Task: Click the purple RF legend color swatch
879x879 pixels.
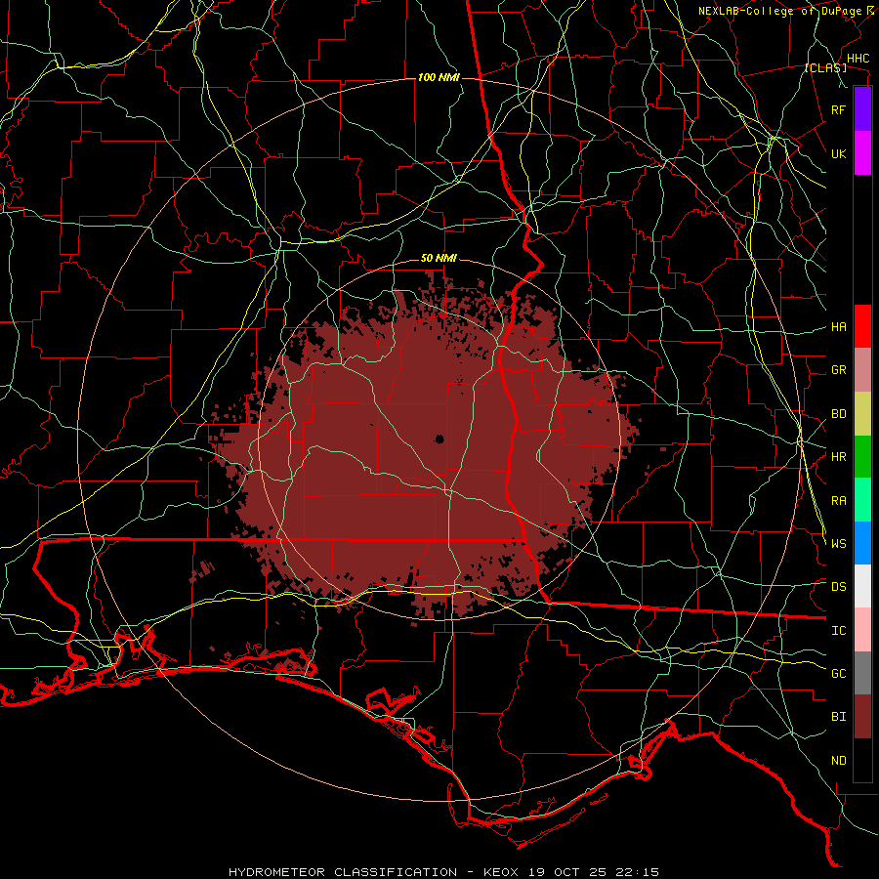Action: pyautogui.click(x=862, y=109)
